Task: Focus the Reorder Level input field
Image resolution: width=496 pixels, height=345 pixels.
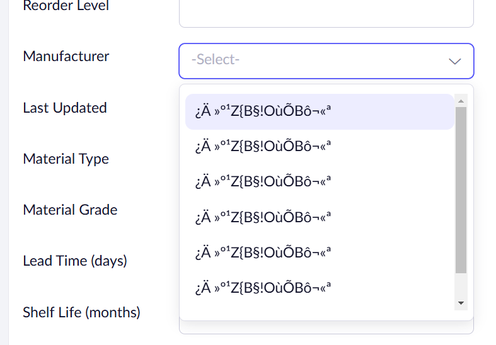Action: (326, 13)
